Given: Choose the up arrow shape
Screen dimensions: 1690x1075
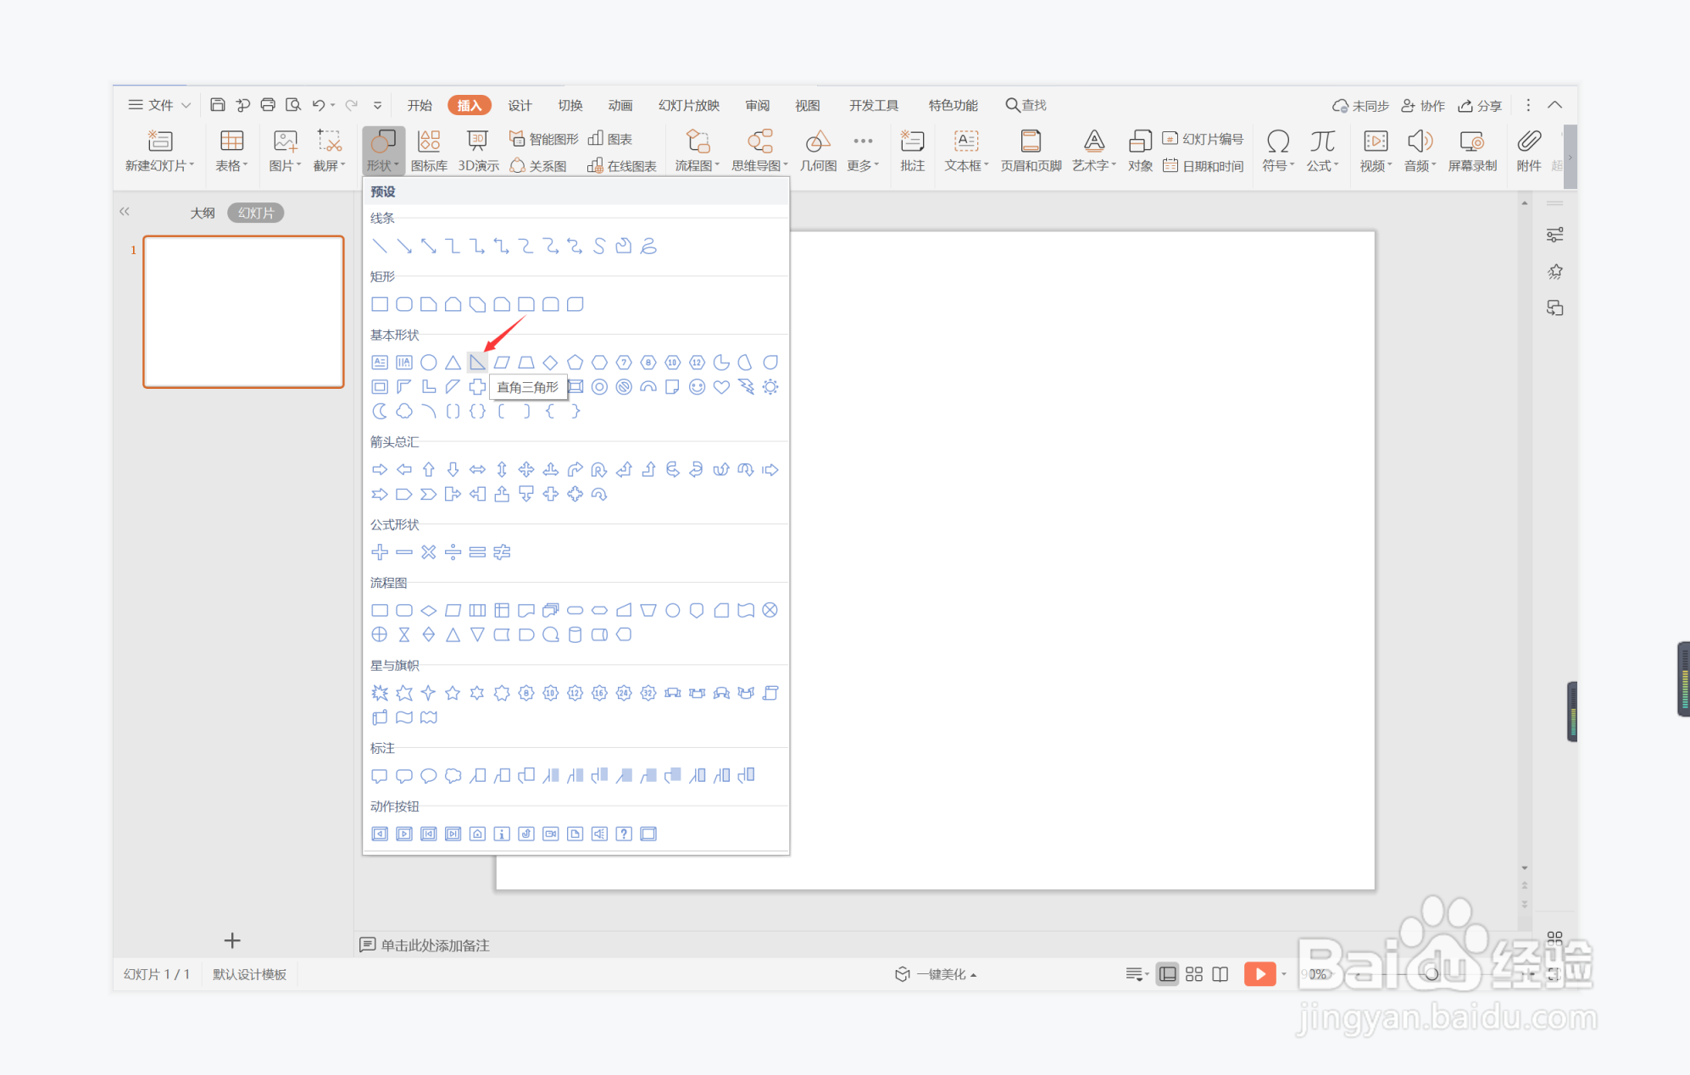Looking at the screenshot, I should 429,469.
